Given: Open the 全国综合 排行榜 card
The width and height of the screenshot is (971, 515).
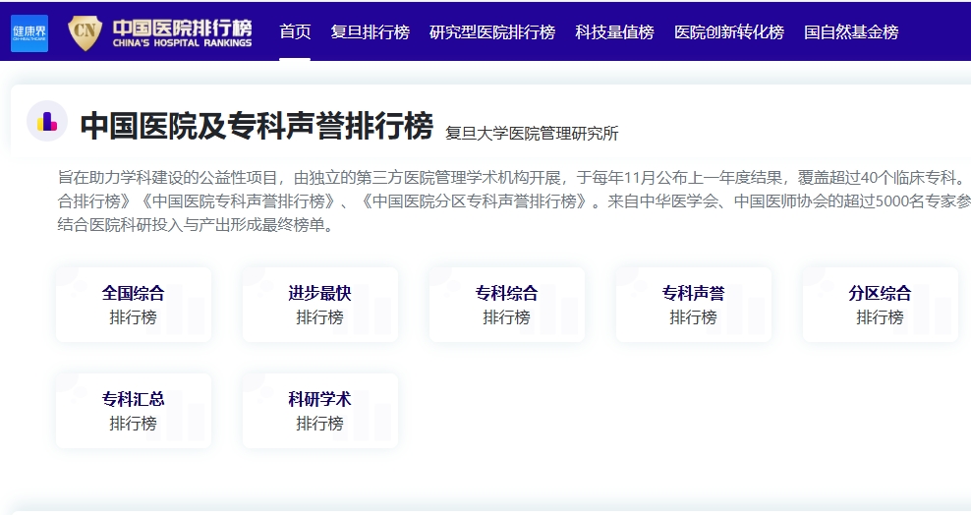Looking at the screenshot, I should point(133,305).
